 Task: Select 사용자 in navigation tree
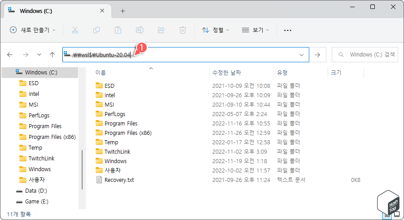point(37,180)
